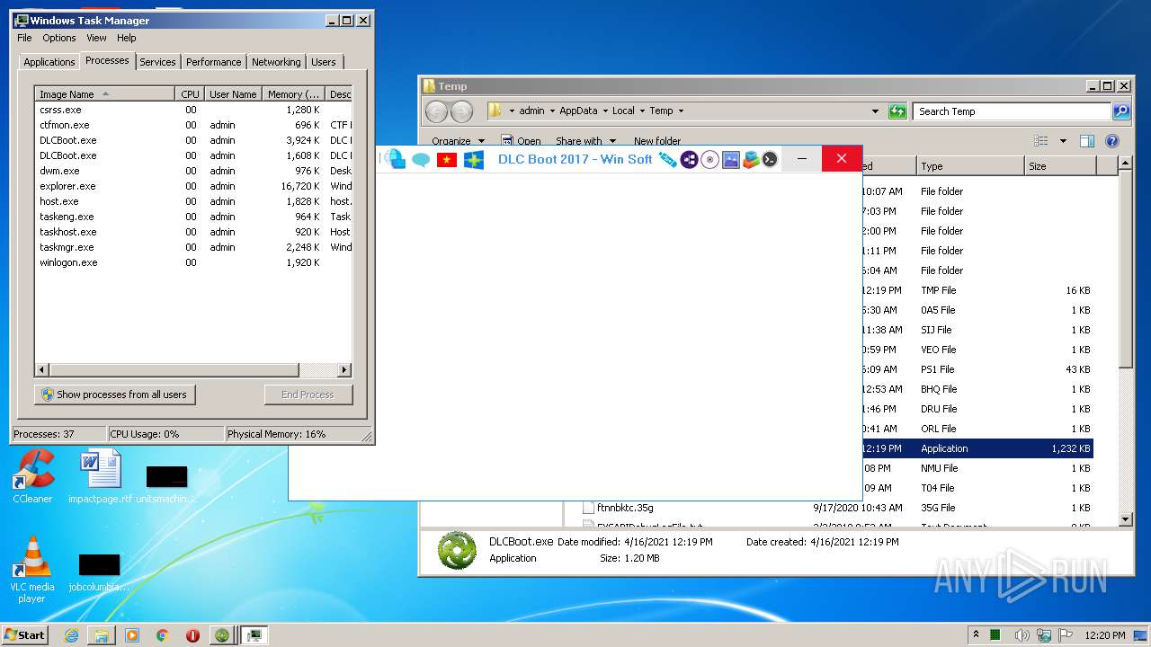Viewport: 1151px width, 647px height.
Task: Toggle the Explorer preview pane icon
Action: click(x=1087, y=141)
